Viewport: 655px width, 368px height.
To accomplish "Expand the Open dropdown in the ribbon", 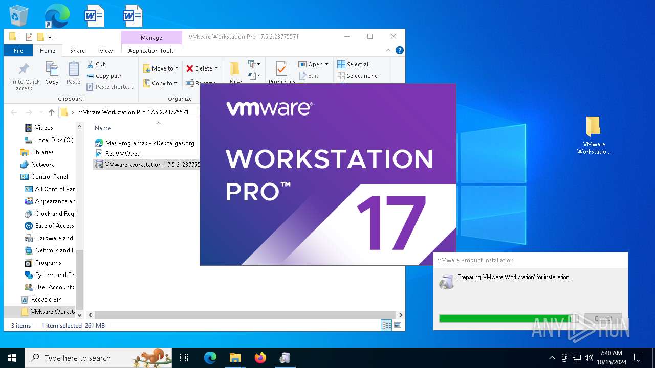I will pos(326,64).
